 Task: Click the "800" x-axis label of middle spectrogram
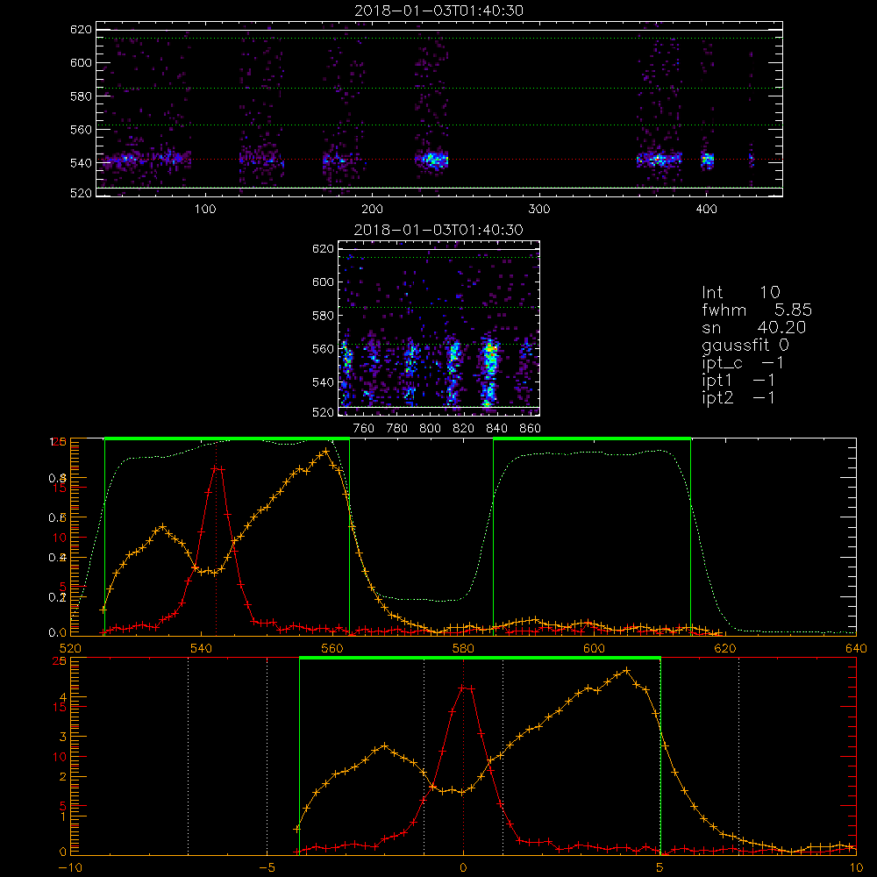[430, 429]
